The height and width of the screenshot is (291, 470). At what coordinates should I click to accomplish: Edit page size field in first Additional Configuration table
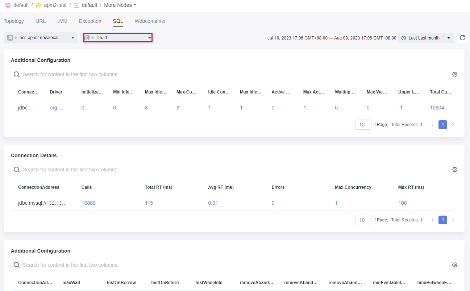coord(363,125)
